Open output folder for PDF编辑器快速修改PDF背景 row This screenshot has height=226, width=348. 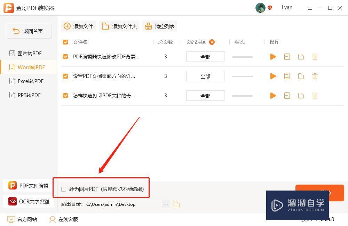pos(301,57)
